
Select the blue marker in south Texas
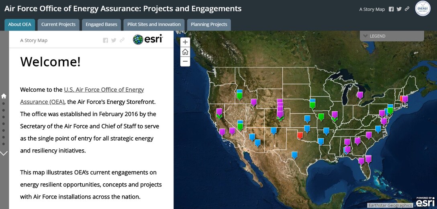pyautogui.click(x=294, y=155)
